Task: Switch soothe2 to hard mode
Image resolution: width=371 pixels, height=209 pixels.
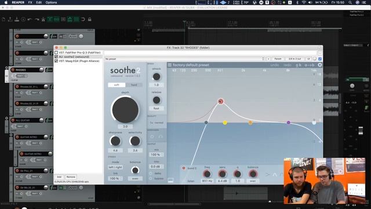Action: [134, 85]
